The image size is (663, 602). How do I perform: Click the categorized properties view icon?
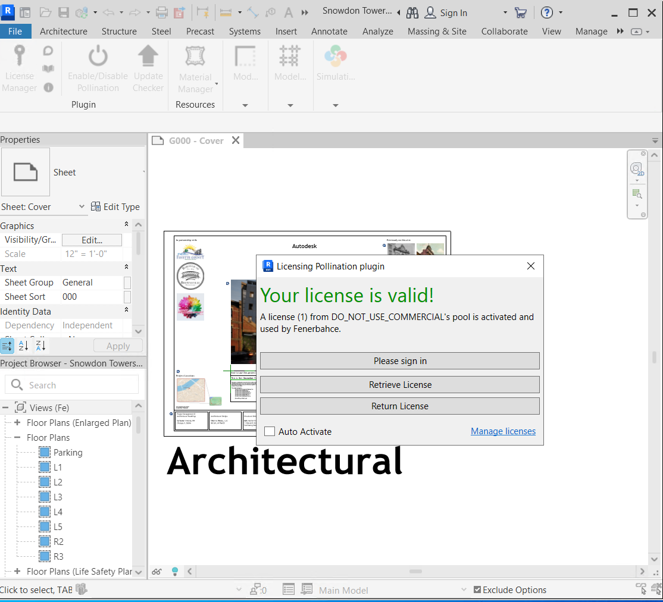point(7,346)
